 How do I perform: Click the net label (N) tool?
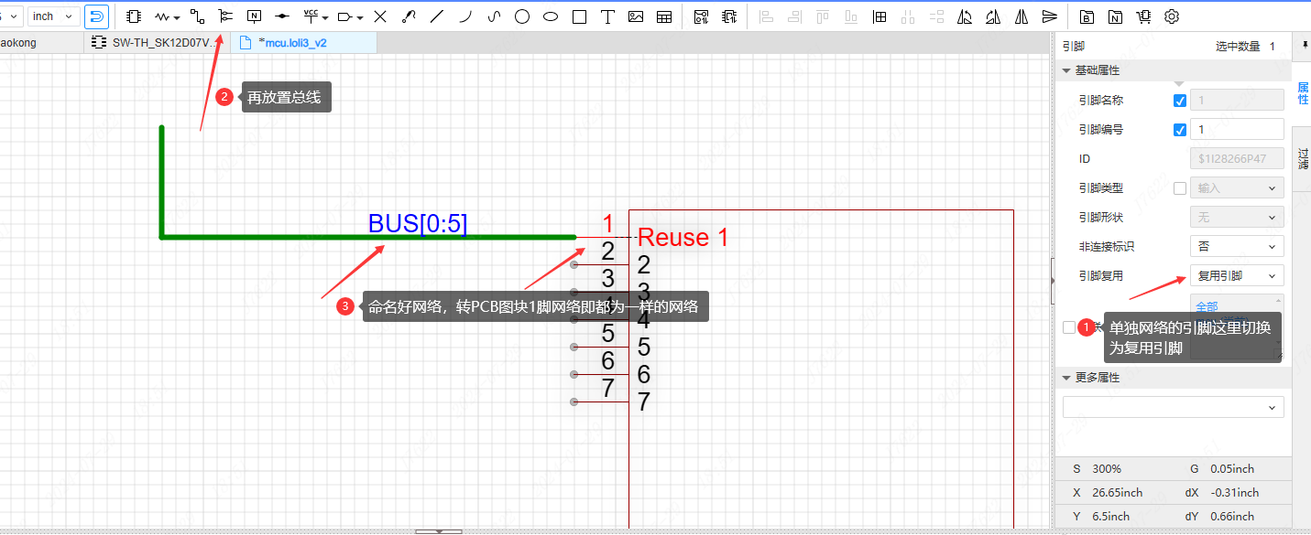pos(255,16)
